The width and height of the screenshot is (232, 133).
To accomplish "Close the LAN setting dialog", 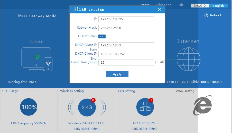I will [x=159, y=10].
